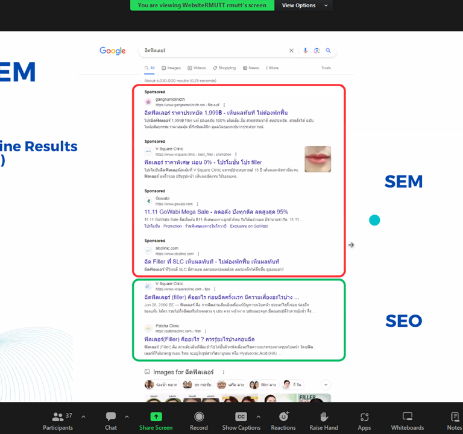The height and width of the screenshot is (434, 463).
Task: Click the Promotion sitelink under the GoWabi ad
Action: pos(172,226)
